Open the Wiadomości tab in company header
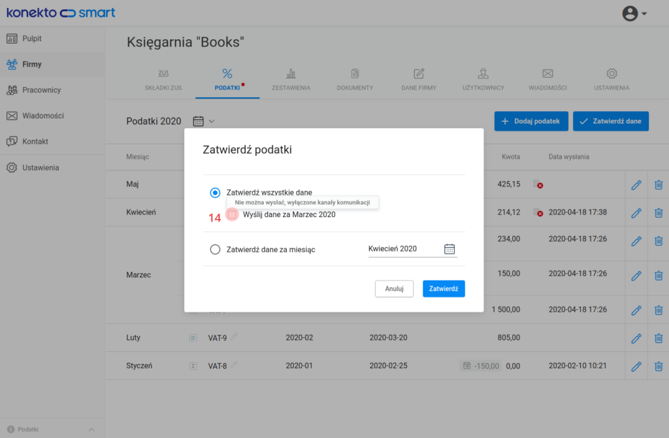 pos(548,80)
